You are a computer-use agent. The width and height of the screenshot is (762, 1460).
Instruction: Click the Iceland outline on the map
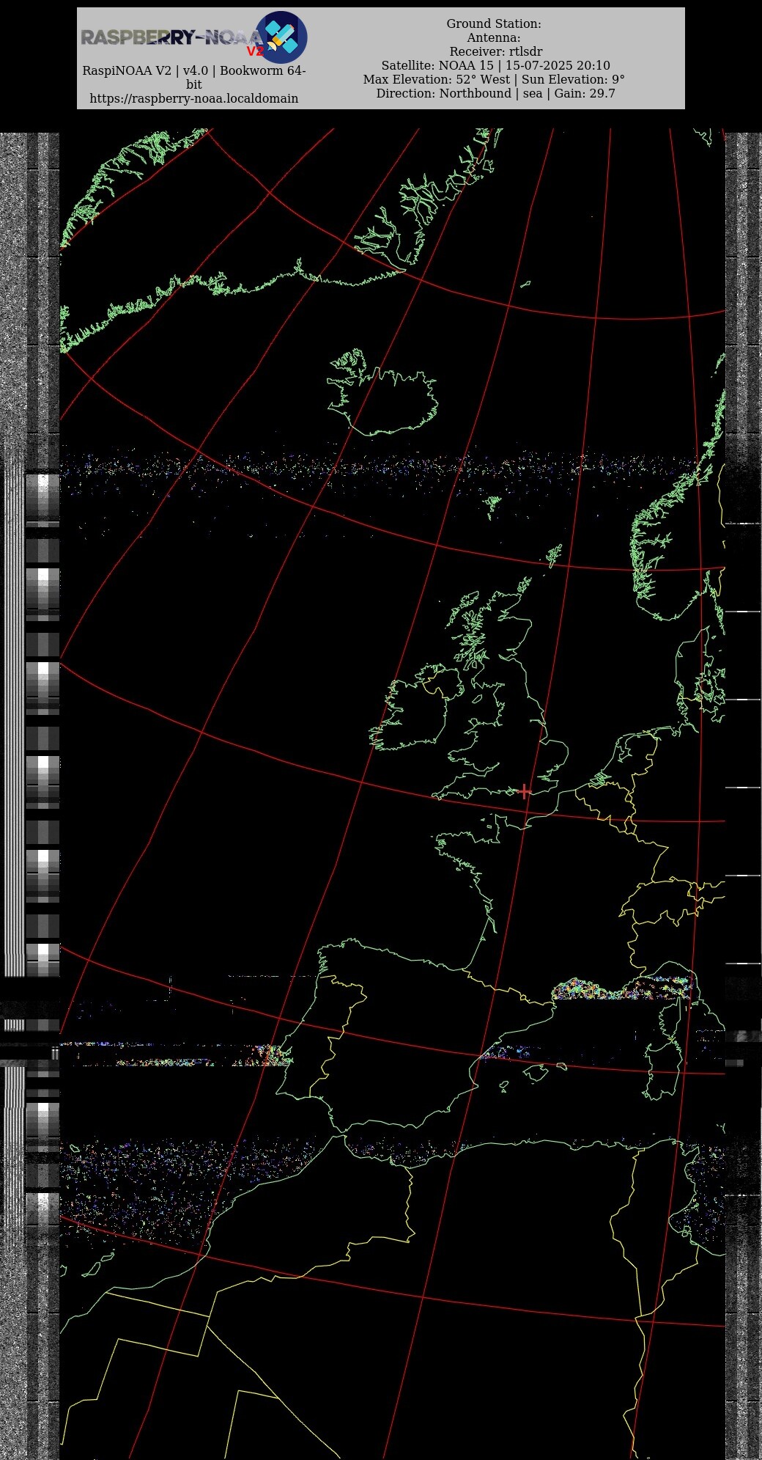(x=382, y=393)
